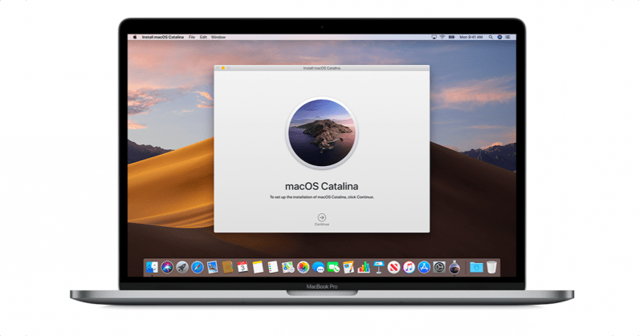Open the Trash in the Dock

click(491, 267)
